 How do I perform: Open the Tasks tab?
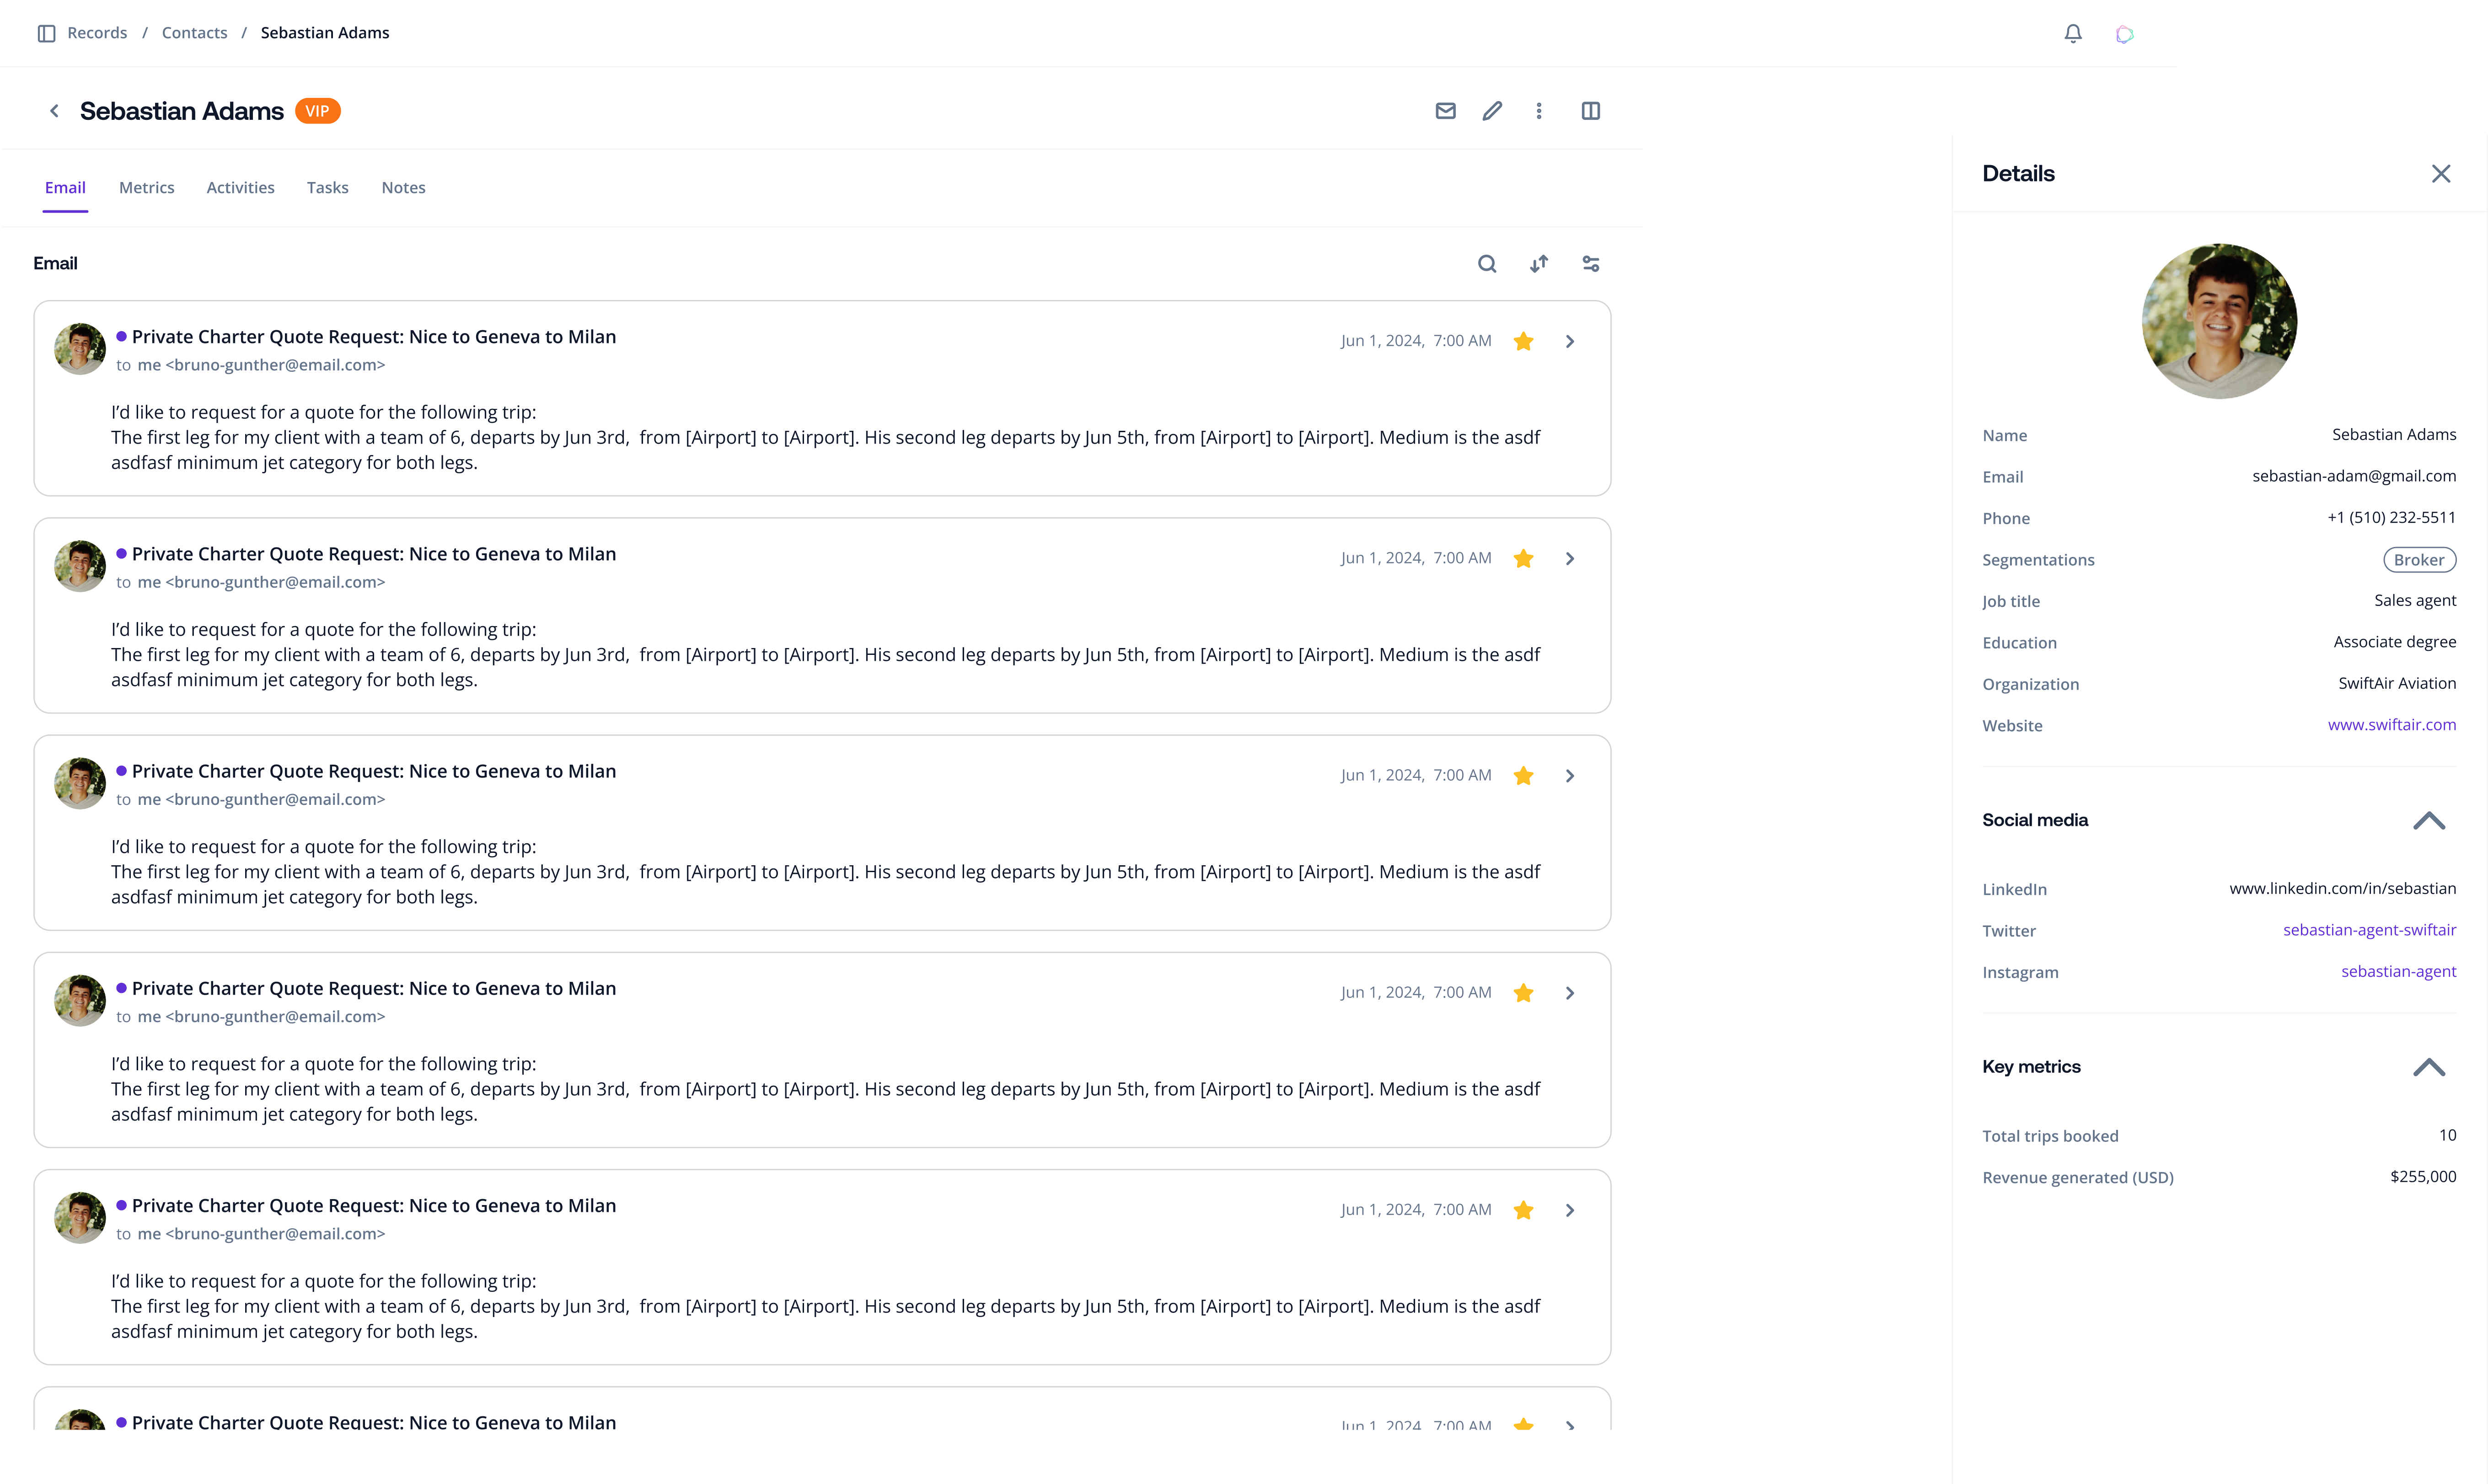pyautogui.click(x=328, y=188)
